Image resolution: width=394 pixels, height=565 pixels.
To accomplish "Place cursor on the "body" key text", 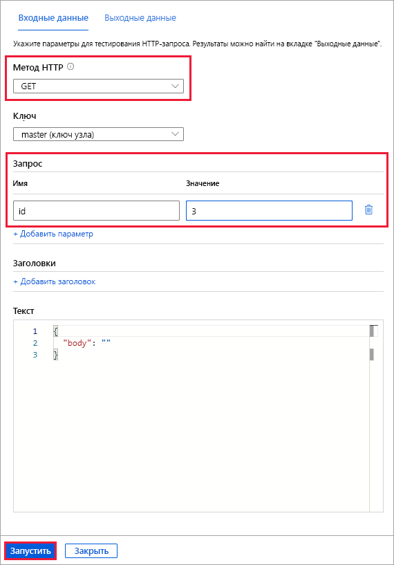I will coord(75,343).
